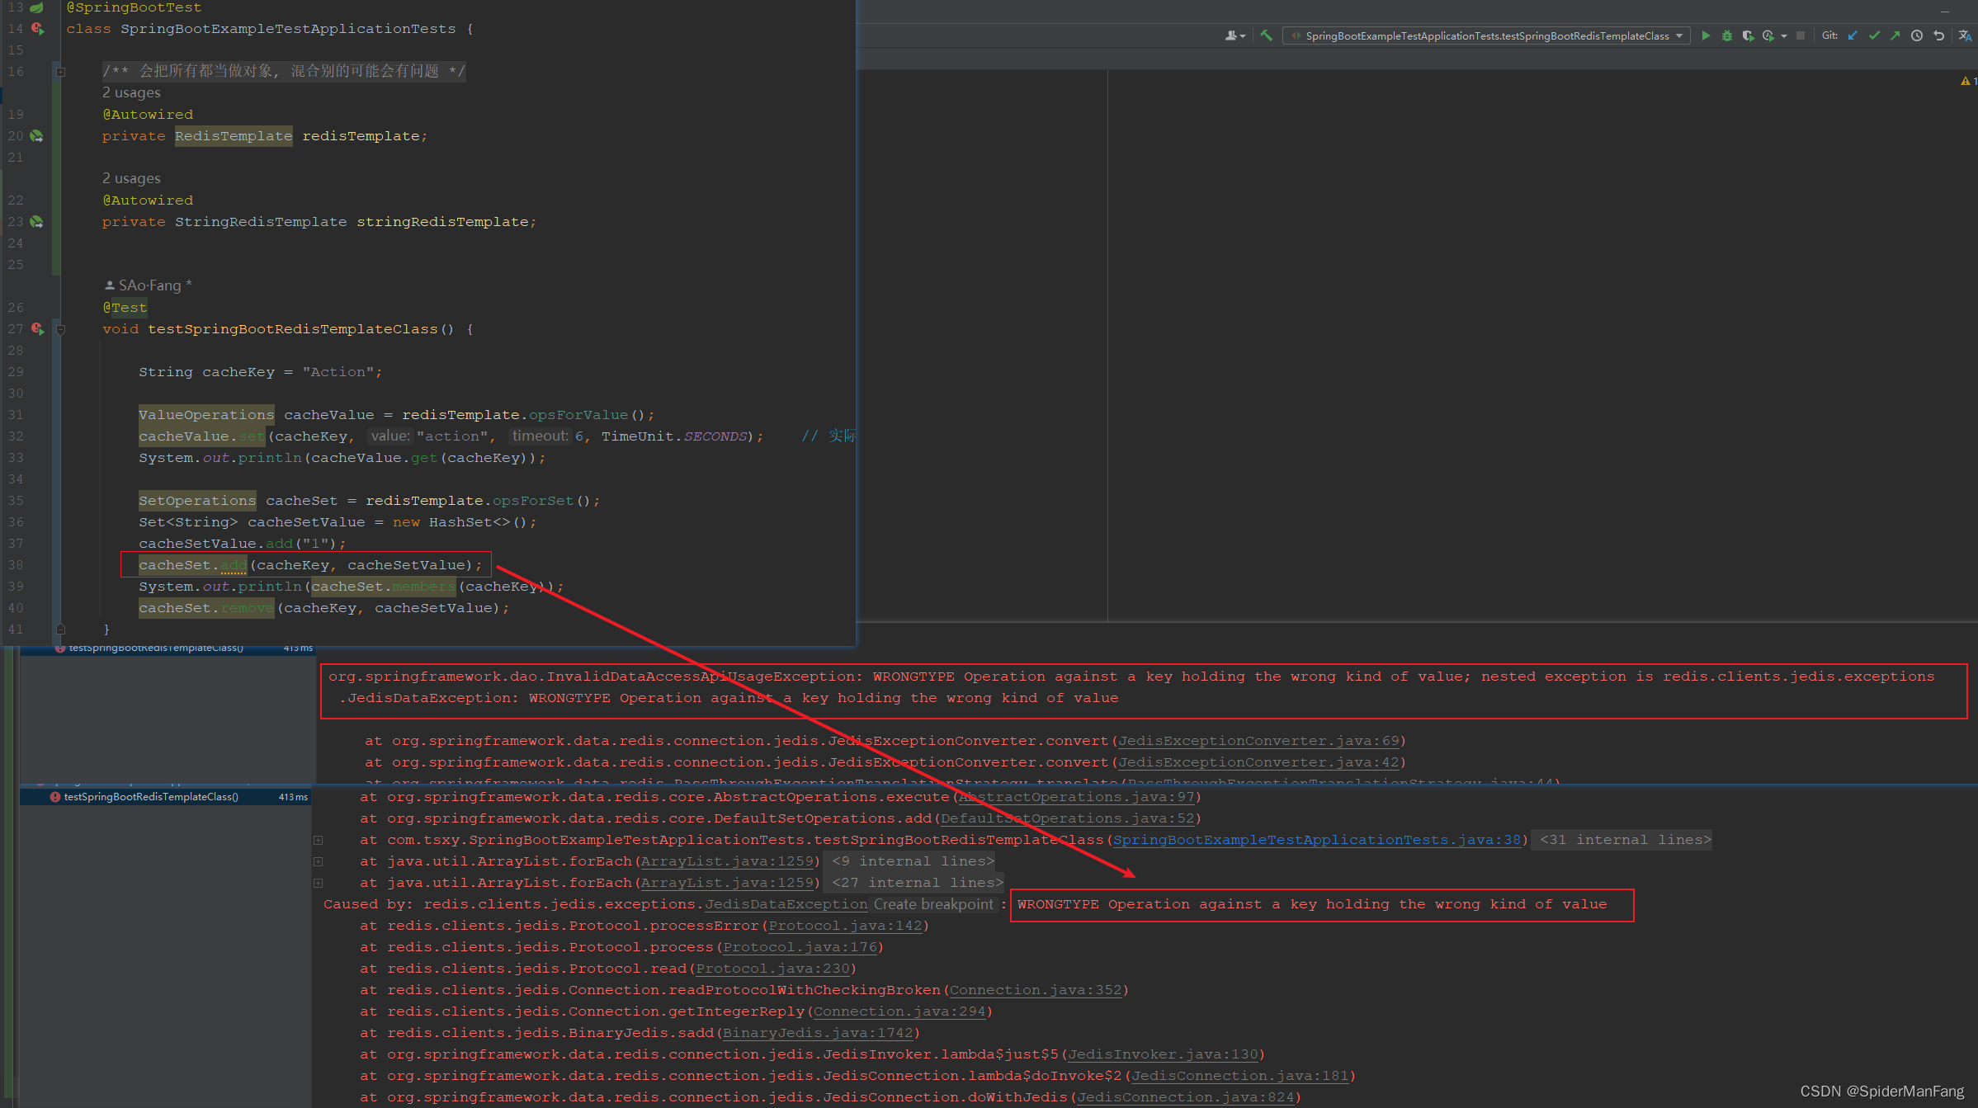Screen dimensions: 1978x1108
Task: Open JedisInvoker.java:130 stack link
Action: click(x=1163, y=1054)
